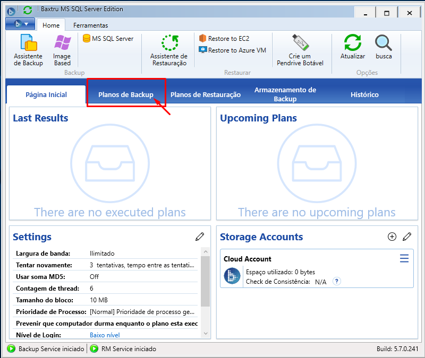The height and width of the screenshot is (358, 425).
Task: Click the settings scrollbar down arrow
Action: [x=206, y=334]
